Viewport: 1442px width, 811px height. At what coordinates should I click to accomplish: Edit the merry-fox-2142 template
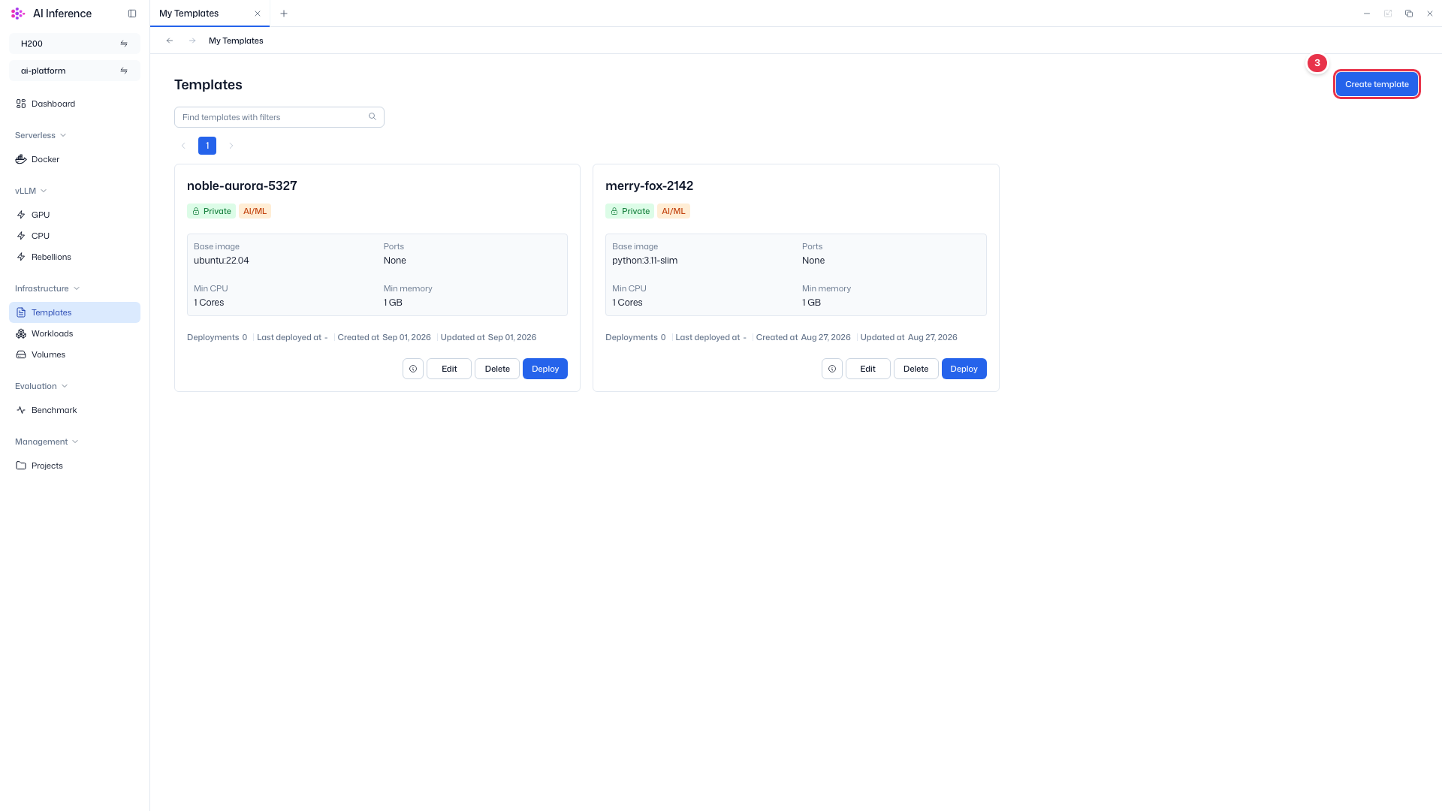point(868,369)
